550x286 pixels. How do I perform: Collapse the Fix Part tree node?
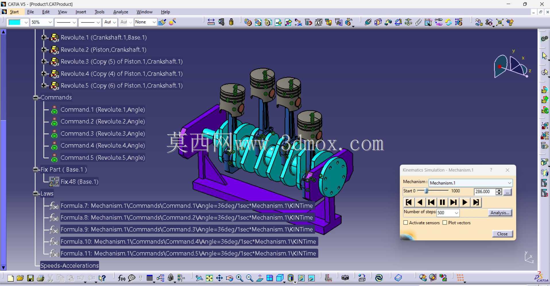tap(36, 170)
